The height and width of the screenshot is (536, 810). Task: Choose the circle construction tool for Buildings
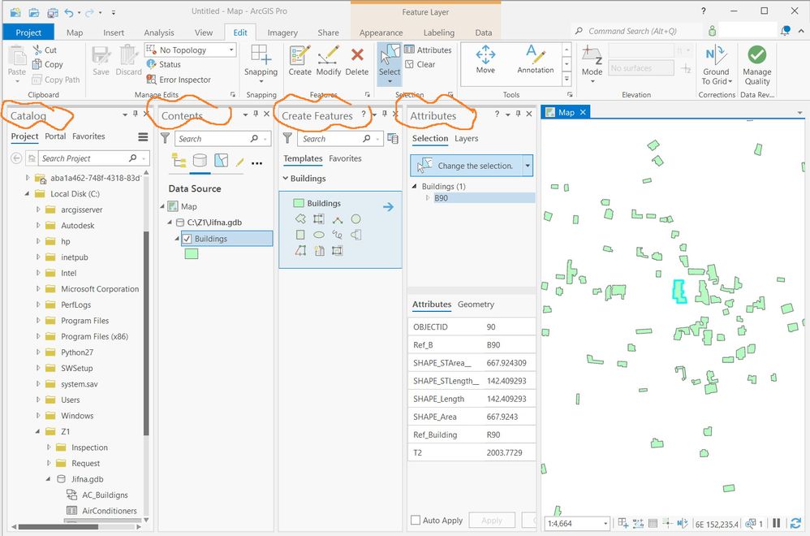(356, 219)
